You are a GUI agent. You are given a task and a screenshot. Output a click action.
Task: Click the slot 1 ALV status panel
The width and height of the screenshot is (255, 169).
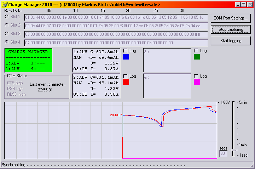[96, 60]
